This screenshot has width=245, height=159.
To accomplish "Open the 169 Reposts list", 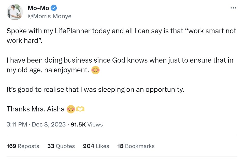I will 23,146.
